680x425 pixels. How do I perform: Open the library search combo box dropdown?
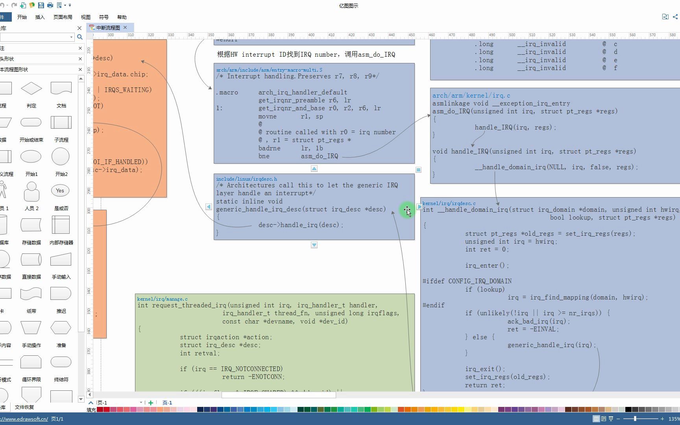pyautogui.click(x=71, y=37)
